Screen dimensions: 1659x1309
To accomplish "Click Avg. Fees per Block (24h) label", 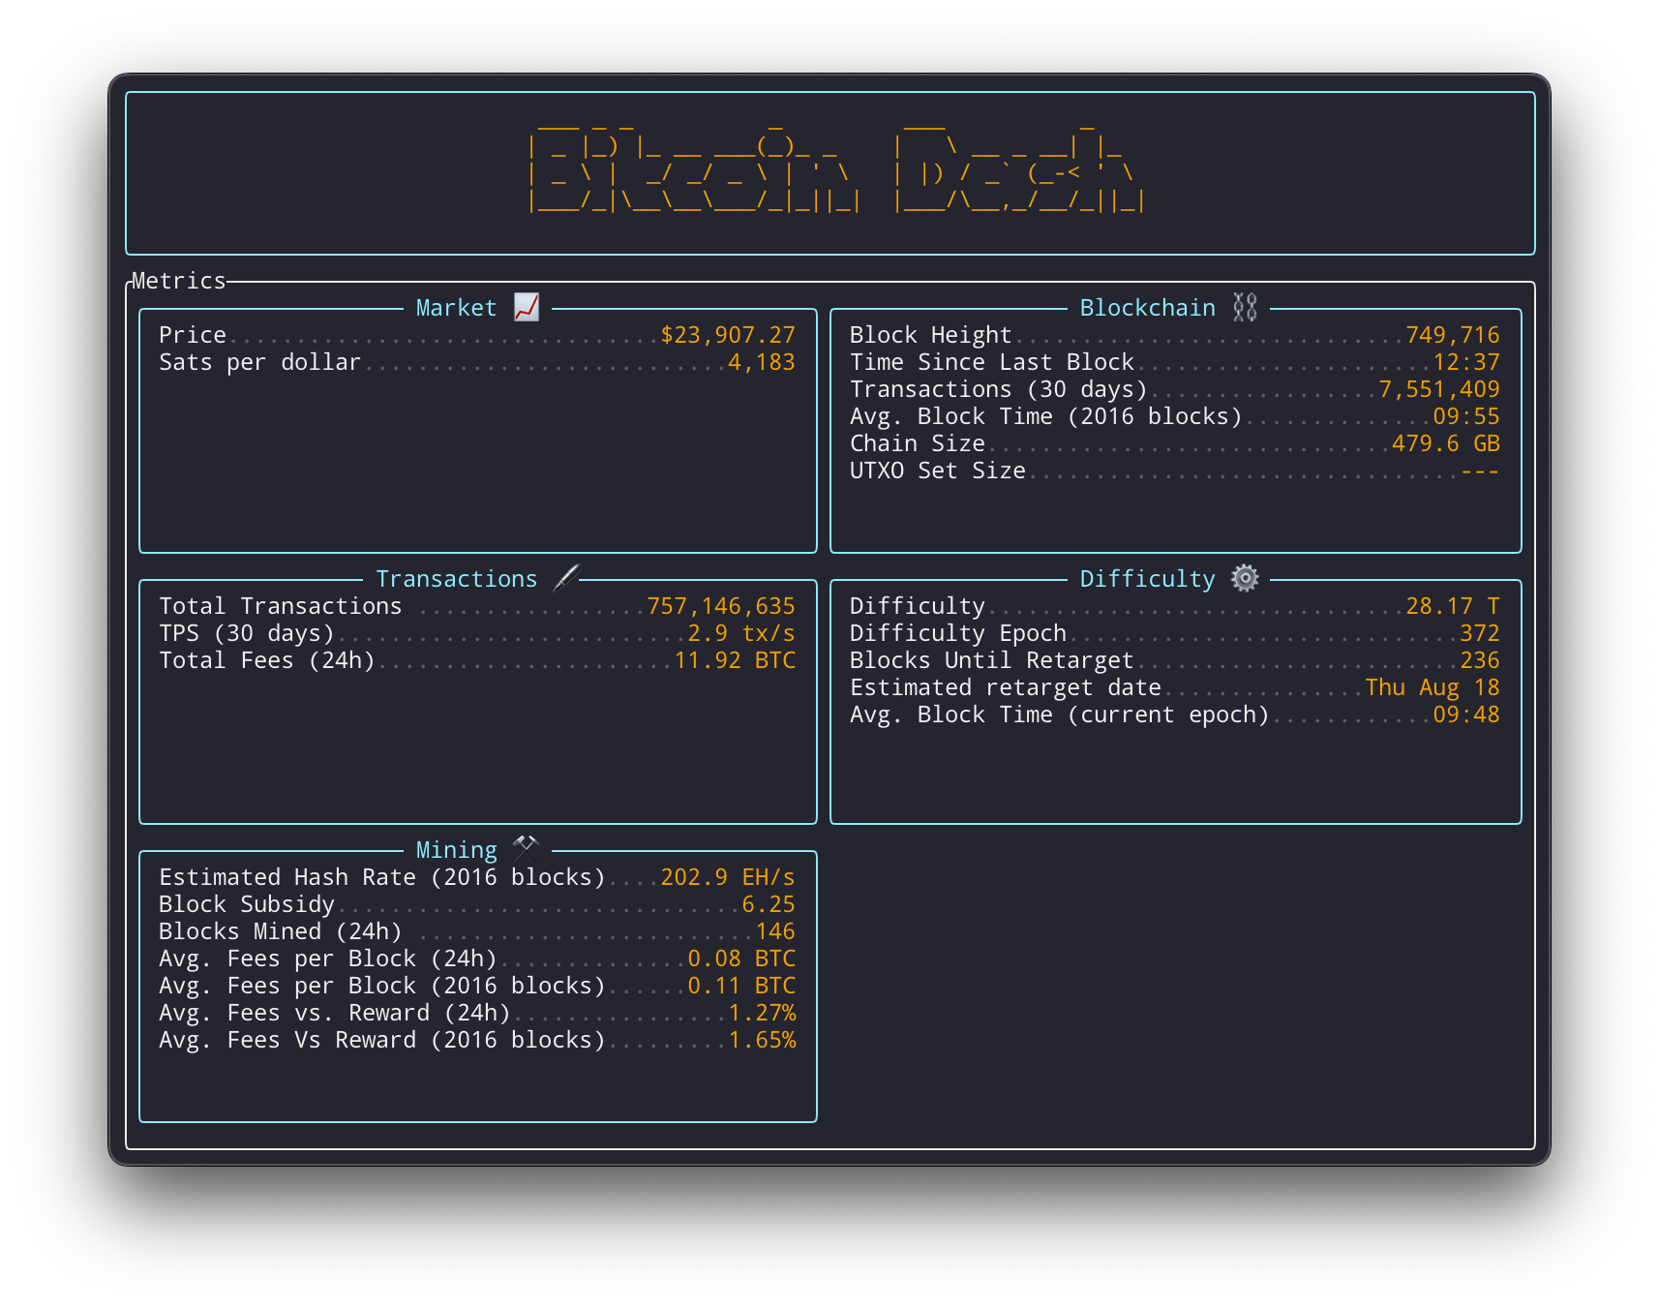I will click(327, 959).
